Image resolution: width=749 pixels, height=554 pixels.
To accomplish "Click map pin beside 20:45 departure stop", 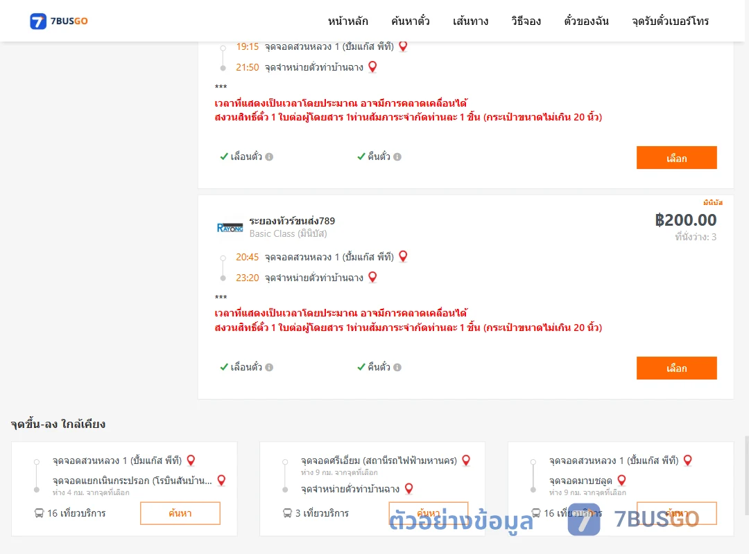I will (x=403, y=256).
